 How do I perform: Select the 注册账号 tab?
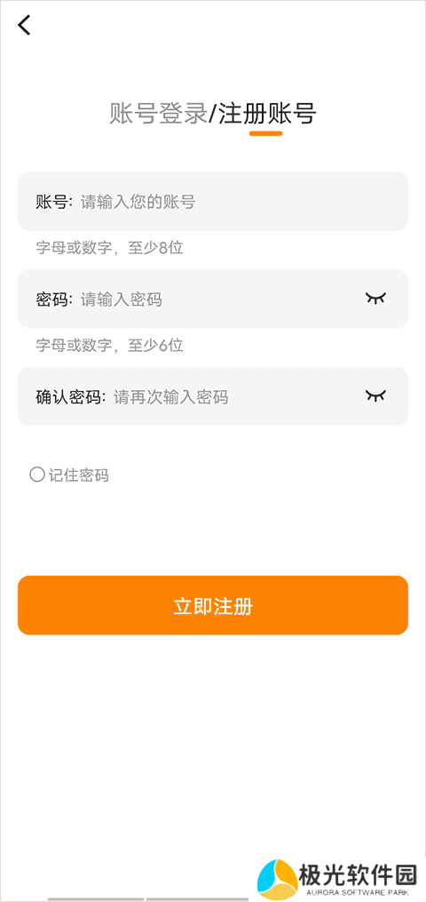pos(267,114)
